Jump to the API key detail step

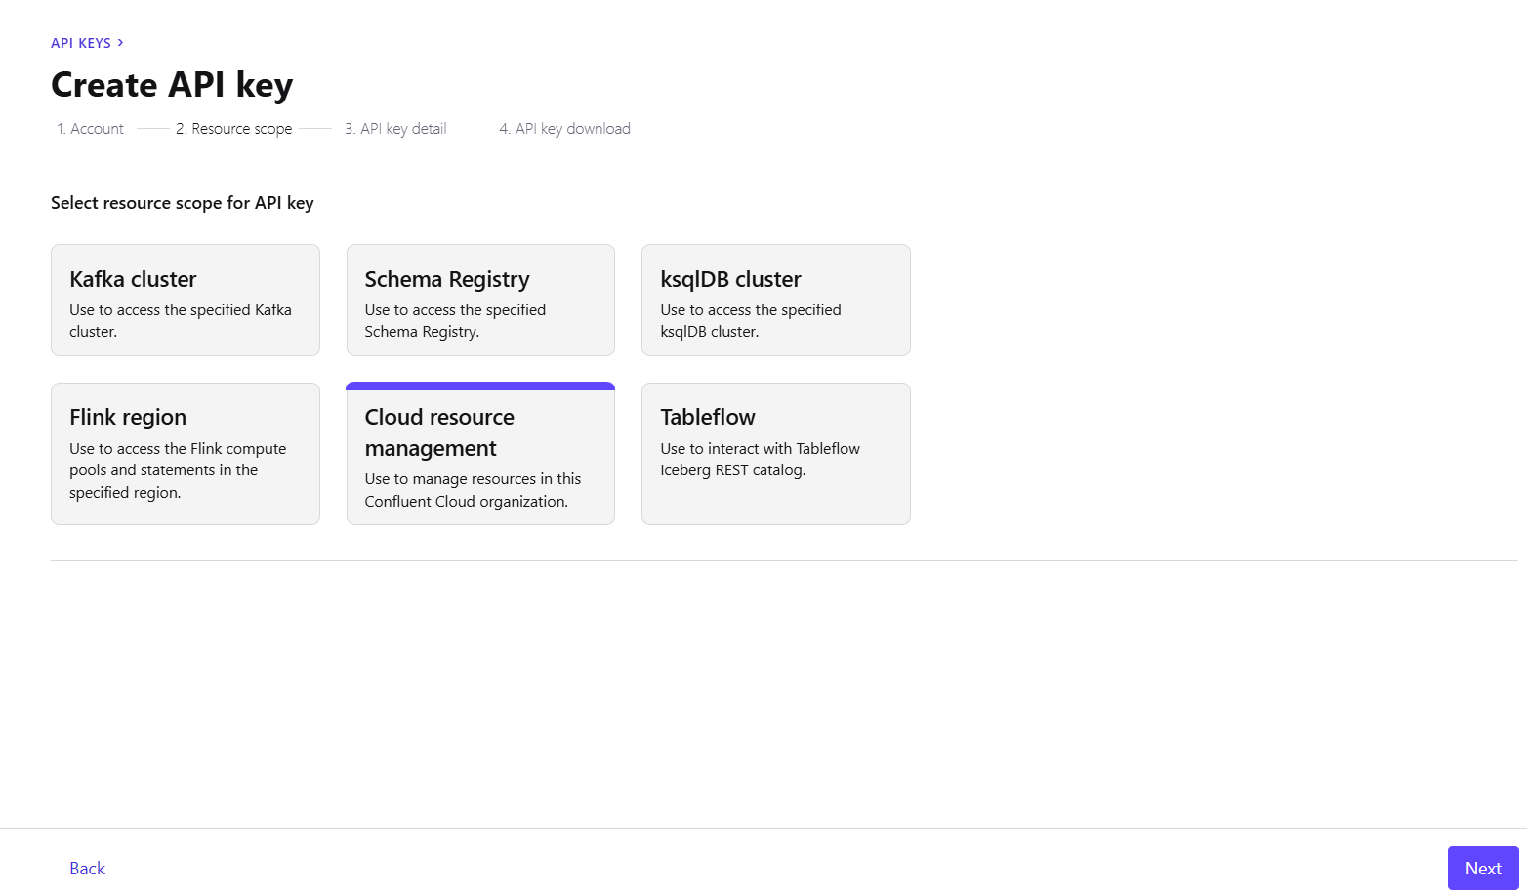coord(395,129)
